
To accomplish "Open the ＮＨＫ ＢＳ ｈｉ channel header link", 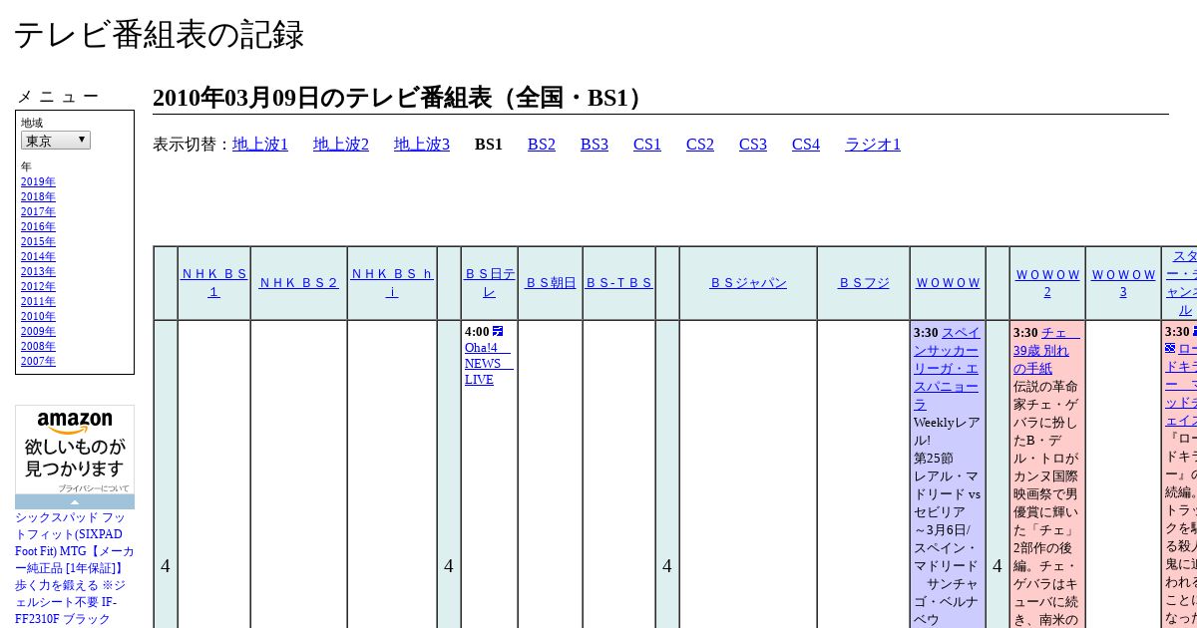I will pos(392,283).
